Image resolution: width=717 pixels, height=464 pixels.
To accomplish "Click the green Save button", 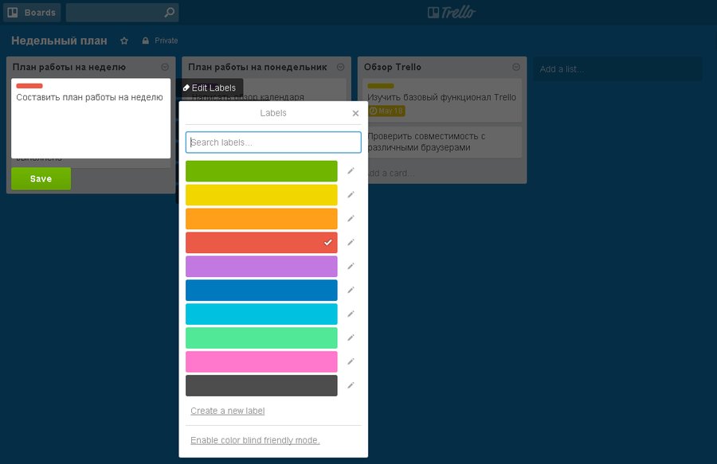I will pos(41,178).
